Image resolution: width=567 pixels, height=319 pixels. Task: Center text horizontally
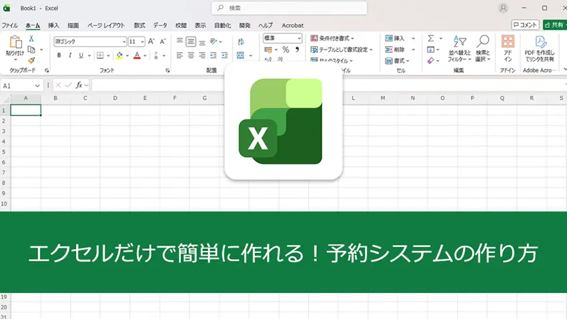[191, 55]
